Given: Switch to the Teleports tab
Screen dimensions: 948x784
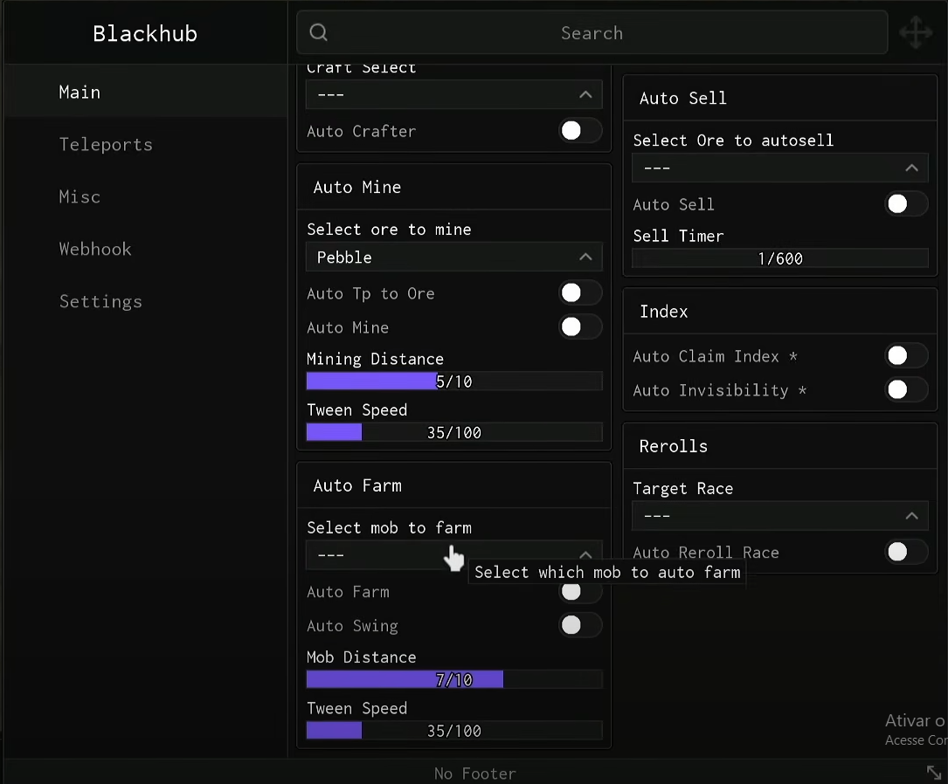Looking at the screenshot, I should pyautogui.click(x=106, y=145).
